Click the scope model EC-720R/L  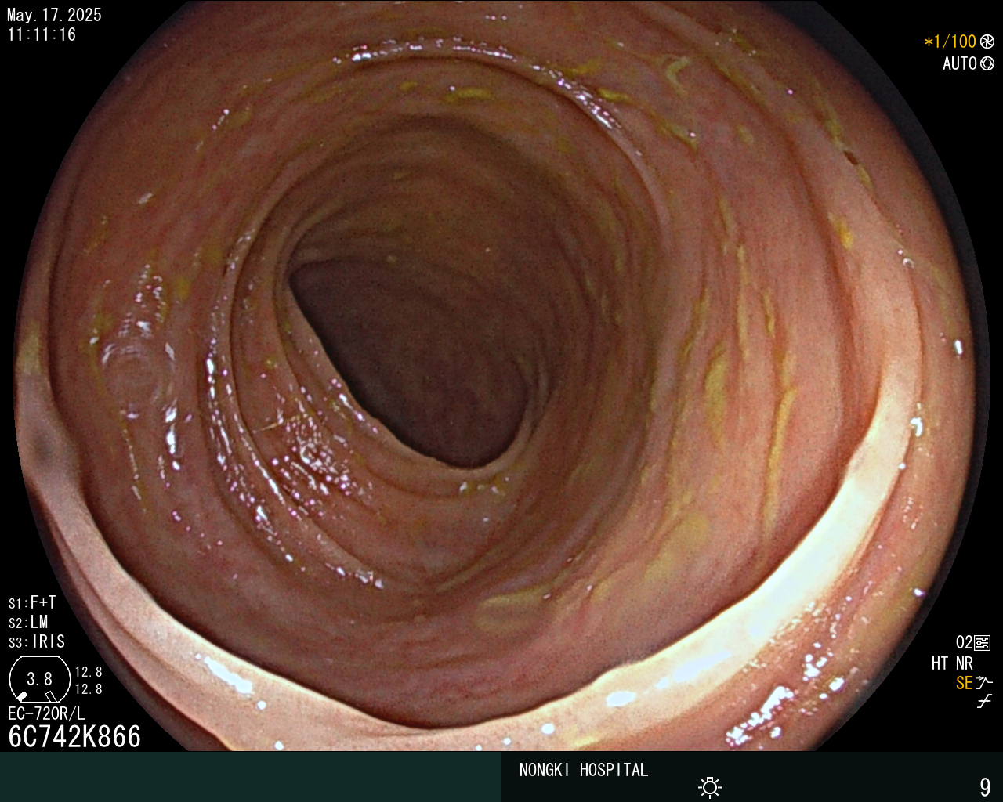(46, 713)
